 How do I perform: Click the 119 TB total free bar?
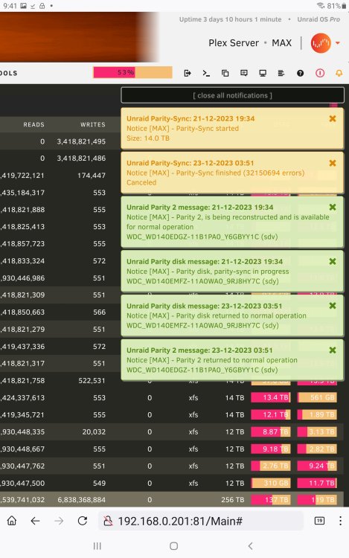click(x=317, y=500)
